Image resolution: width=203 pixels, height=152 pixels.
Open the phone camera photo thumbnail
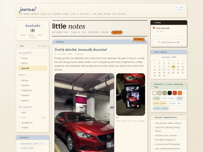click(130, 95)
